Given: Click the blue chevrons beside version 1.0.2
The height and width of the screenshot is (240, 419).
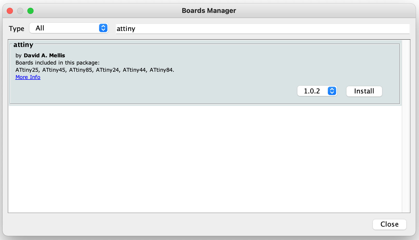Looking at the screenshot, I should point(332,91).
